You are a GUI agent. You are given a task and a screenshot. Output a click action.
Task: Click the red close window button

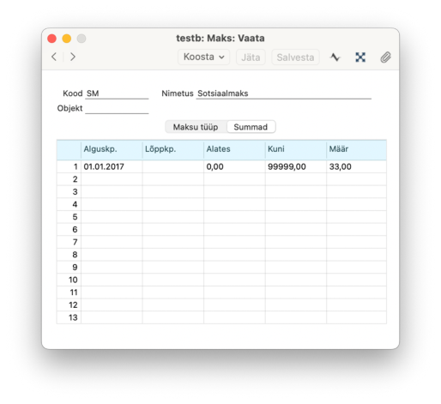coord(51,39)
